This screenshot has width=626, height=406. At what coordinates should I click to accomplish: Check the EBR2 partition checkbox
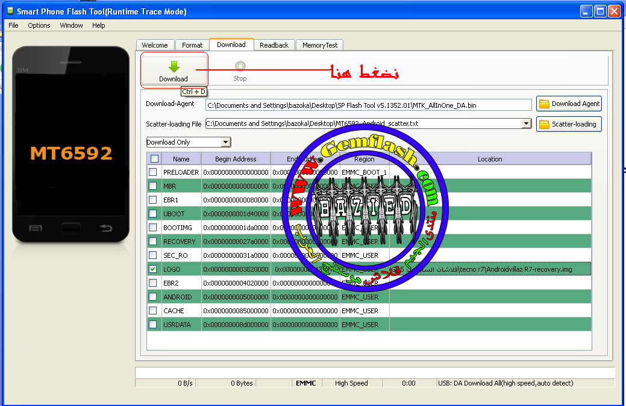pos(152,283)
